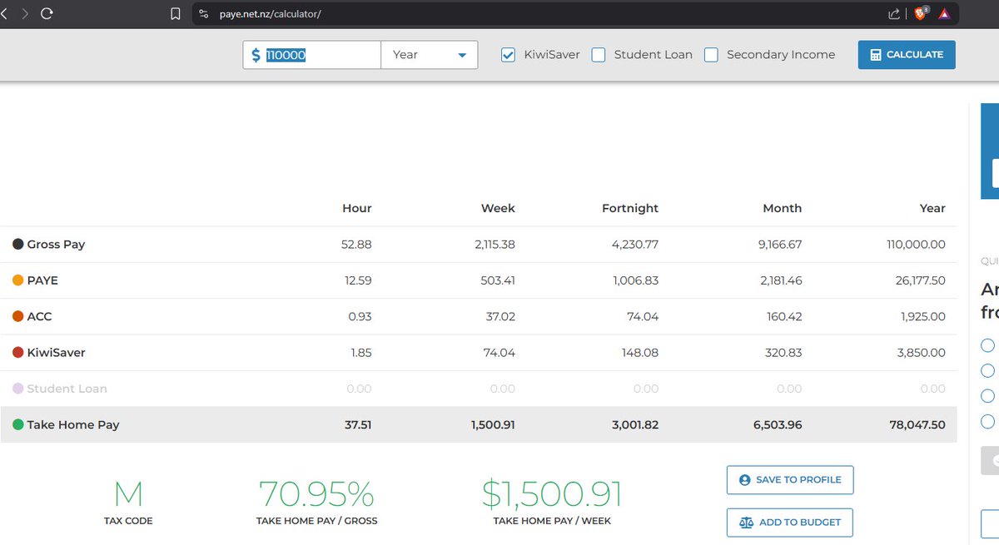Open the Year pay period dropdown
The image size is (999, 545).
430,55
